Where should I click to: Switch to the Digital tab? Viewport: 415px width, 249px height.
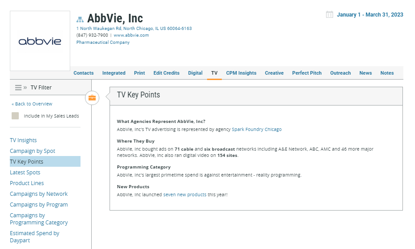195,73
